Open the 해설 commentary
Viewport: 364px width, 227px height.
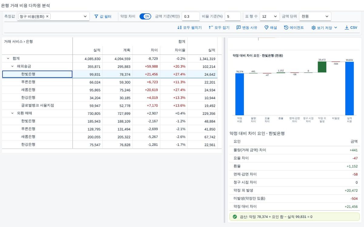[271, 28]
